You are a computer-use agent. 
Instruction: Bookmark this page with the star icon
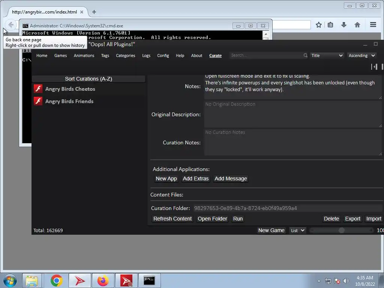(x=319, y=25)
